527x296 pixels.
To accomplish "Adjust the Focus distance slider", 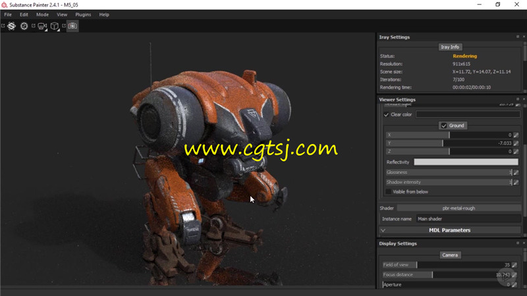I will pyautogui.click(x=447, y=274).
